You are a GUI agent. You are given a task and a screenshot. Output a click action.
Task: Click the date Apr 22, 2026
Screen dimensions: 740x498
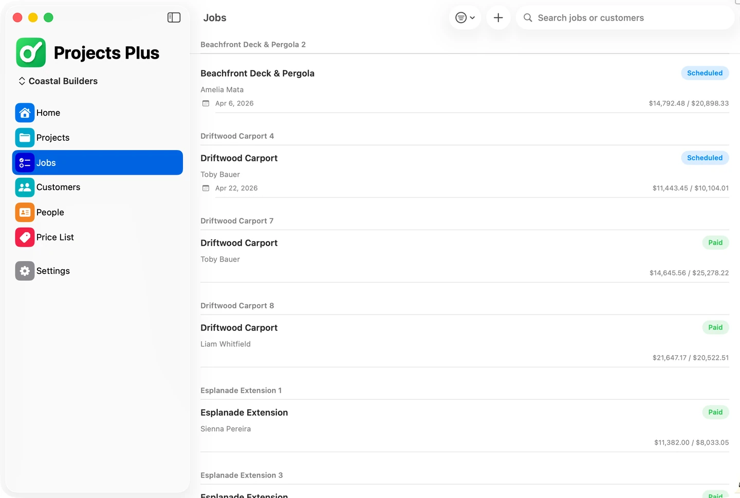click(236, 188)
